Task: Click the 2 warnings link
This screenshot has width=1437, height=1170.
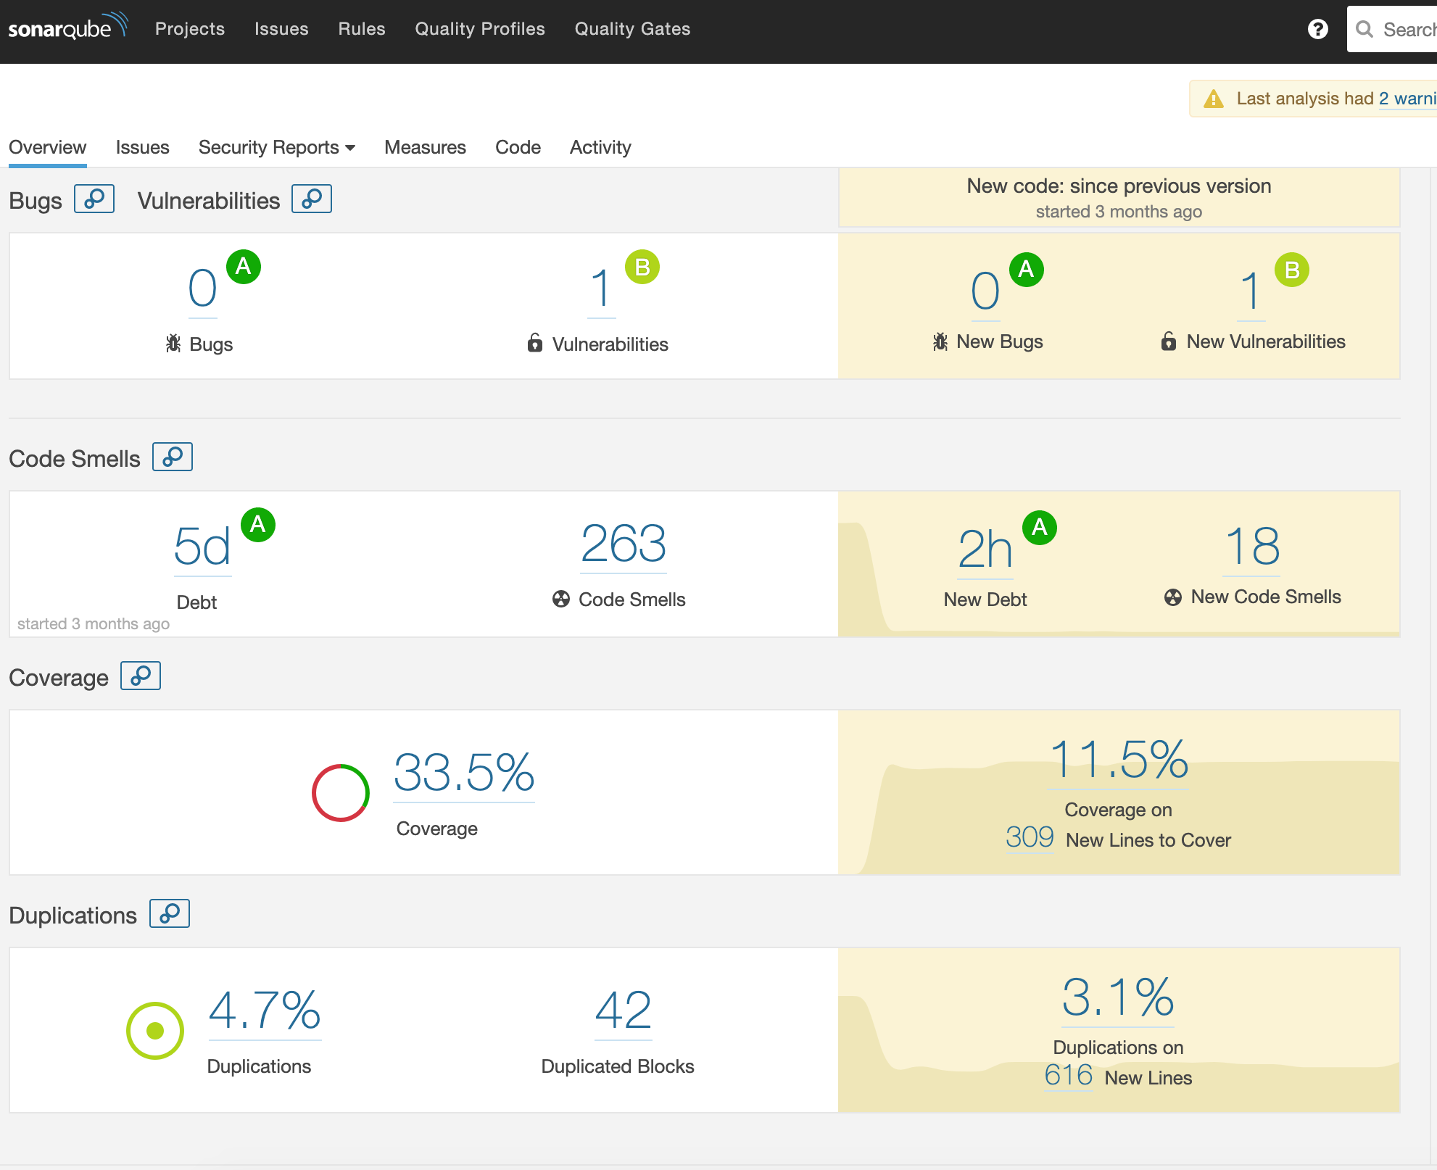Action: click(x=1407, y=99)
